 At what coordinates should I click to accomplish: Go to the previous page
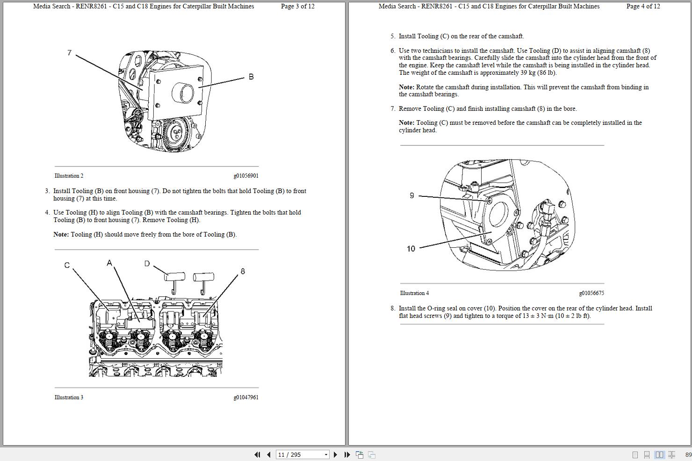click(268, 454)
